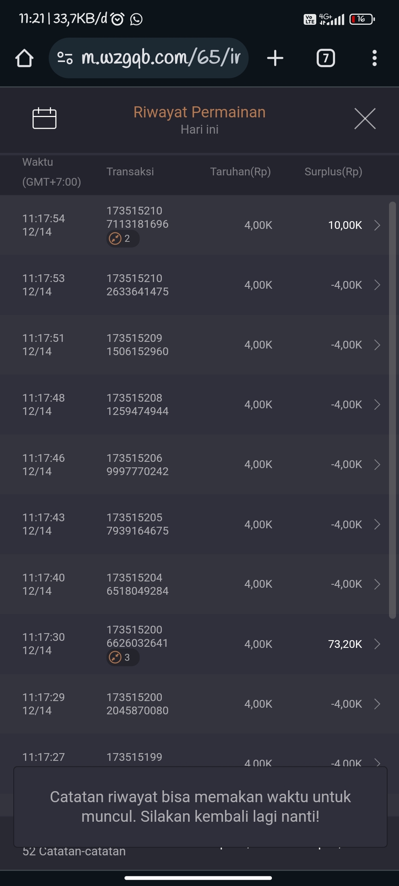Click the Taruhan(Rp) column header
The height and width of the screenshot is (886, 399).
pyautogui.click(x=240, y=172)
